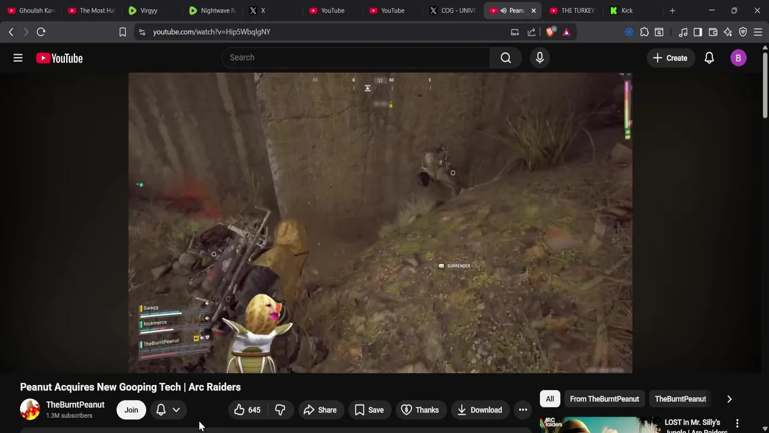Viewport: 769px width, 433px height.
Task: Mute the audio icon on the Peanut tab
Action: [x=503, y=10]
